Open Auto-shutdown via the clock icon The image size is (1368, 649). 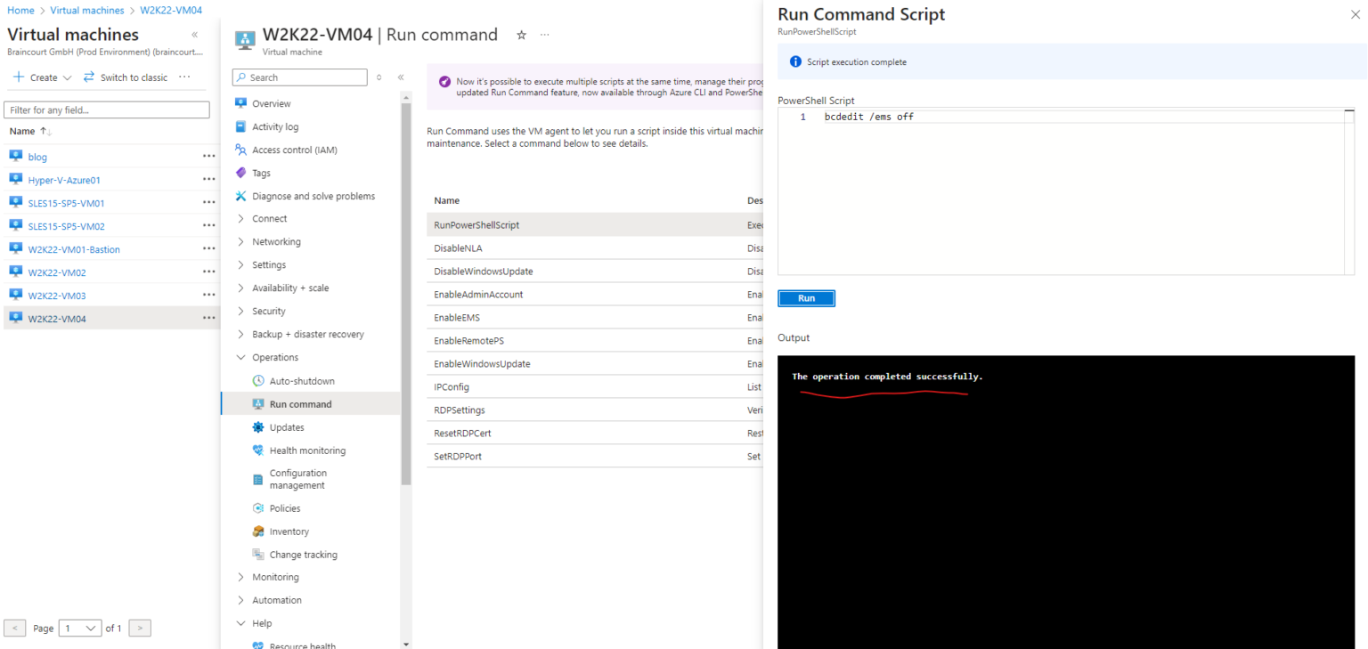256,380
